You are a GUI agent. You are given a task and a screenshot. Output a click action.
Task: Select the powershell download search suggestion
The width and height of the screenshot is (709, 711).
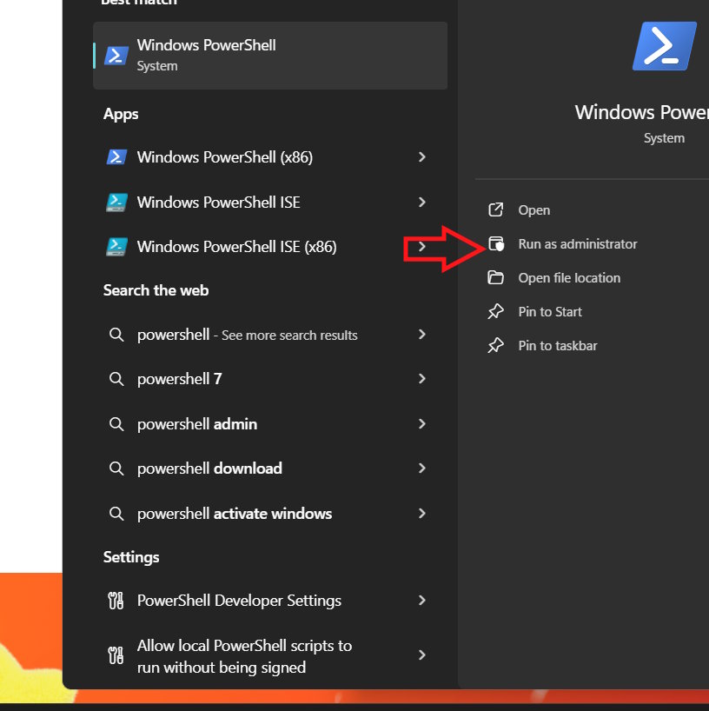click(x=209, y=468)
